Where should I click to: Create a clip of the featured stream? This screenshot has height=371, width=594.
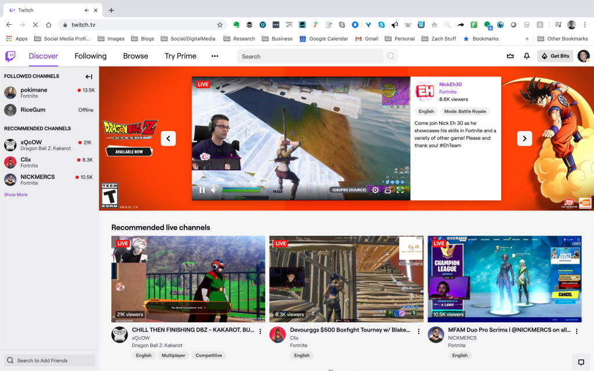387,190
